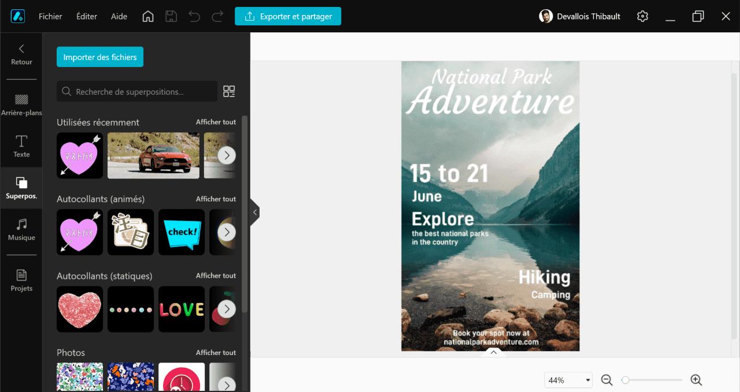Redo the last action
The image size is (740, 392).
tap(217, 16)
